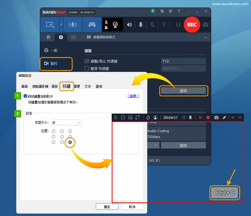The image size is (251, 216).
Task: Open the [說明] help link
Action: (133, 96)
